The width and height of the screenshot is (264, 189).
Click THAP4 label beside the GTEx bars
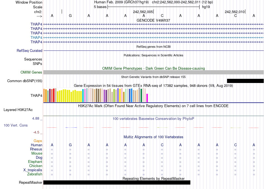[36, 95]
